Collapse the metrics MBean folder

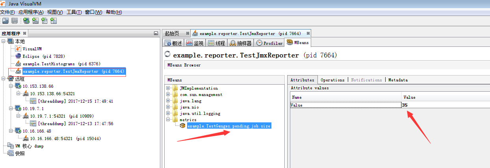click(x=168, y=120)
